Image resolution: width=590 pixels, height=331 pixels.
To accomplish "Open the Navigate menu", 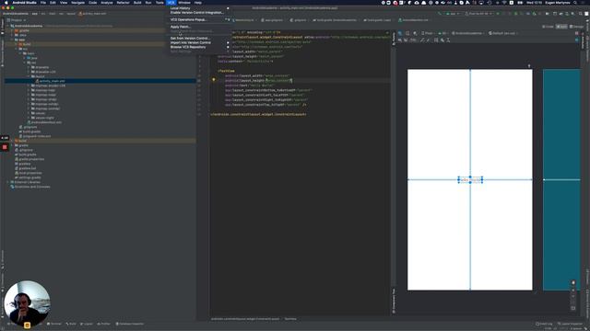I will [x=78, y=3].
